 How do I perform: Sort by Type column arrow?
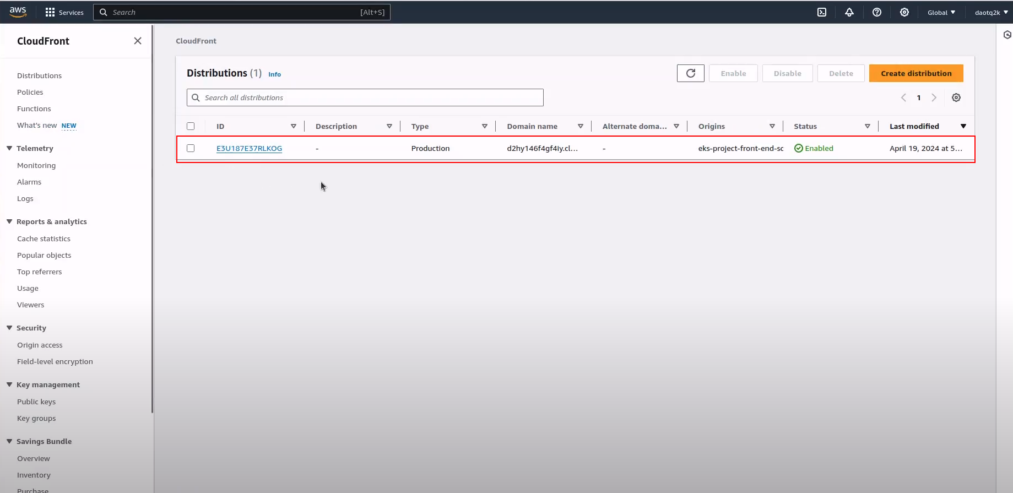(x=485, y=126)
